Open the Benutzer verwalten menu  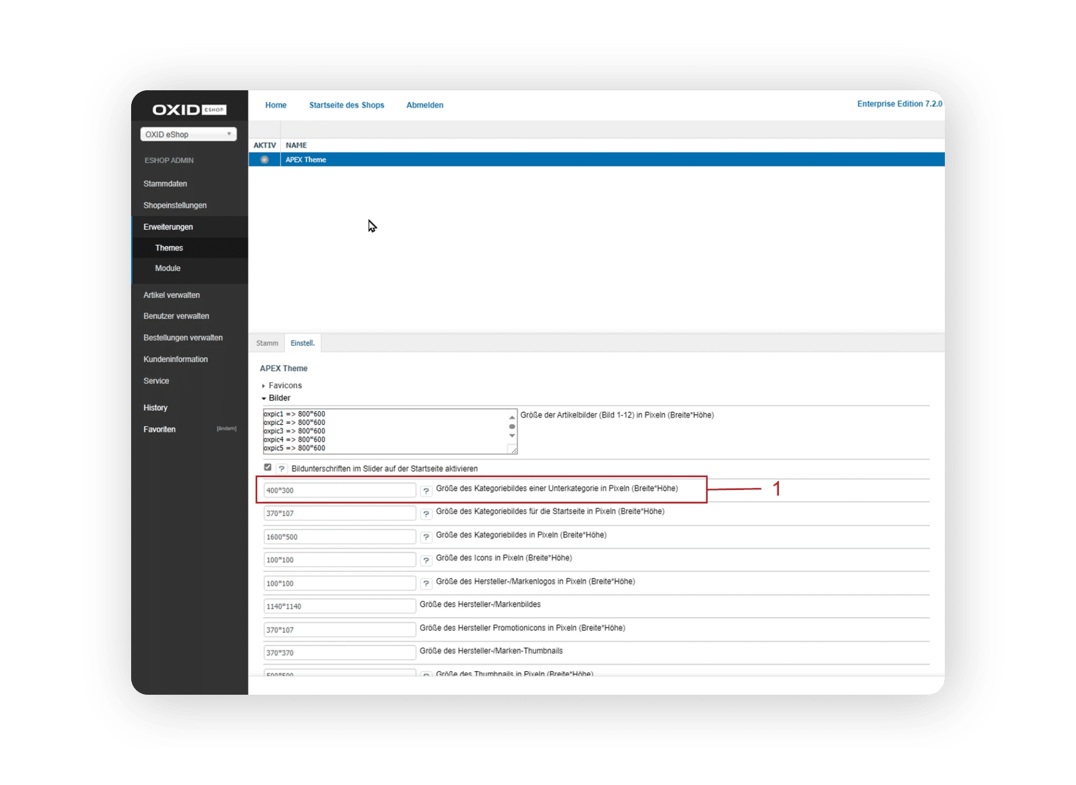pos(177,316)
